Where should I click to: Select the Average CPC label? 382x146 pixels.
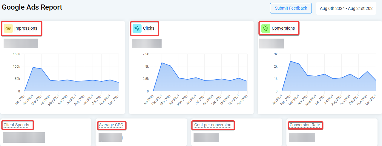111,125
